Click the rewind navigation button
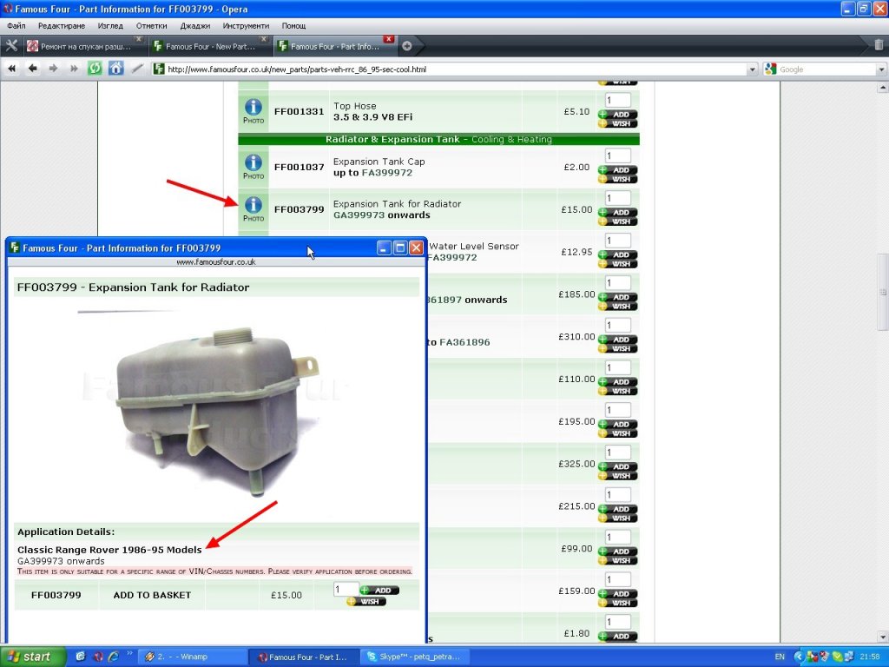The image size is (889, 667). tap(12, 69)
